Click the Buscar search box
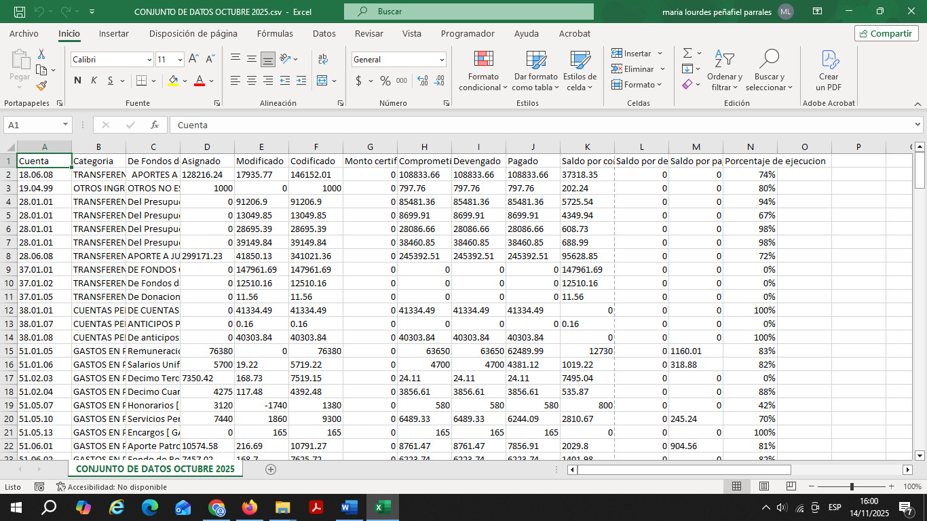 click(468, 12)
